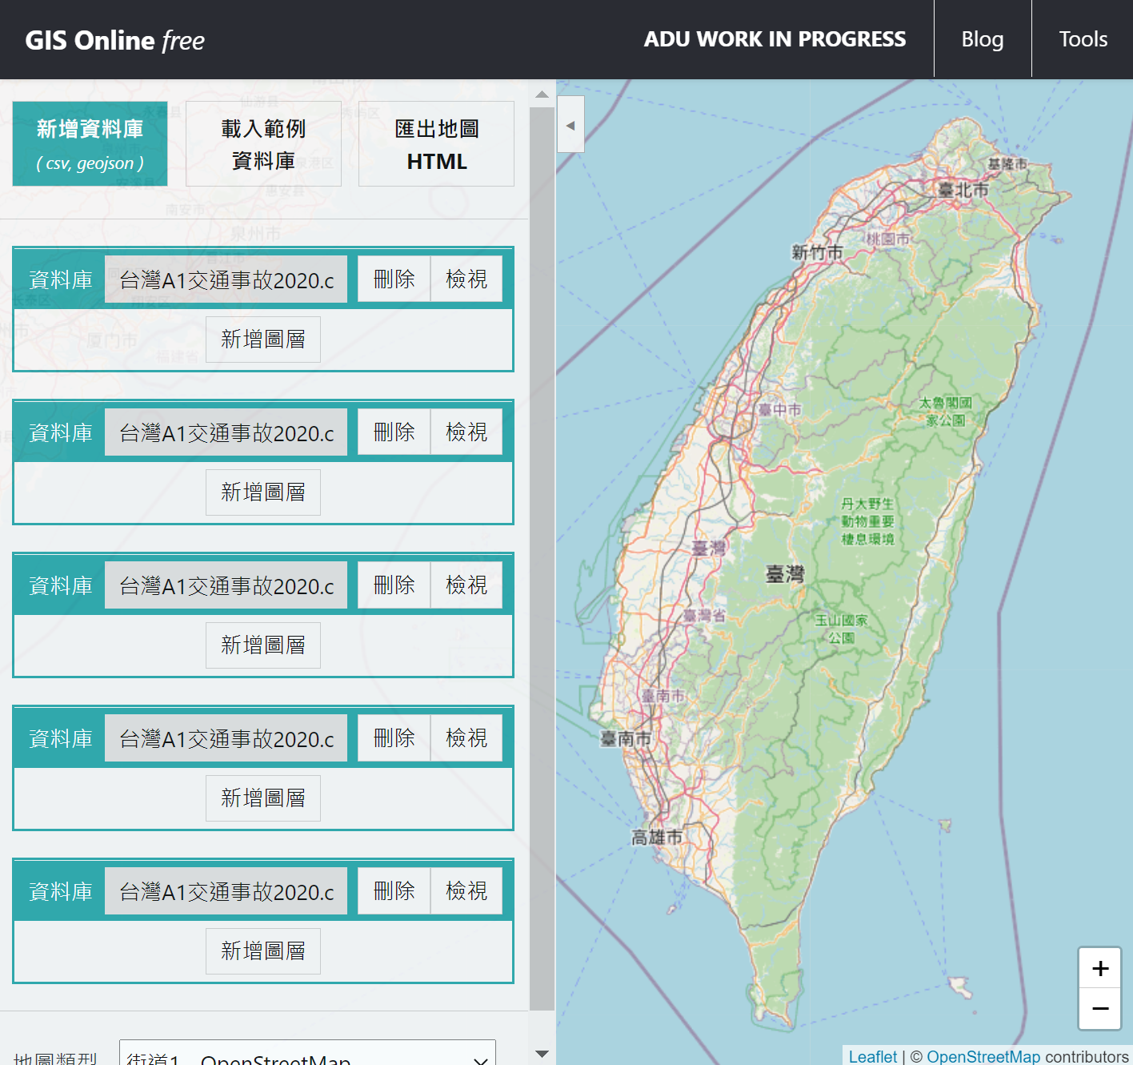Click the fourth database name field

coord(226,738)
